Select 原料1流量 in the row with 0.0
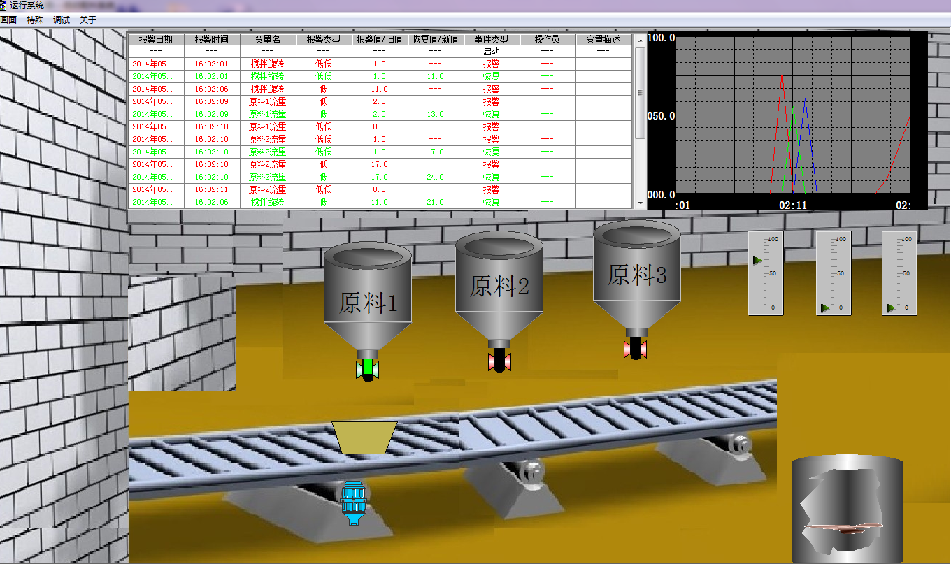This screenshot has height=564, width=951. pos(268,126)
